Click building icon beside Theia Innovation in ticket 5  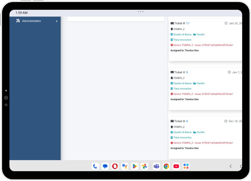[x=171, y=89]
